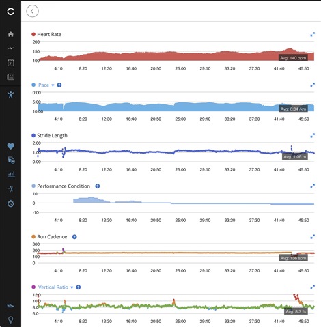
Task: Open the News Feed sidebar icon
Action: 11,76
